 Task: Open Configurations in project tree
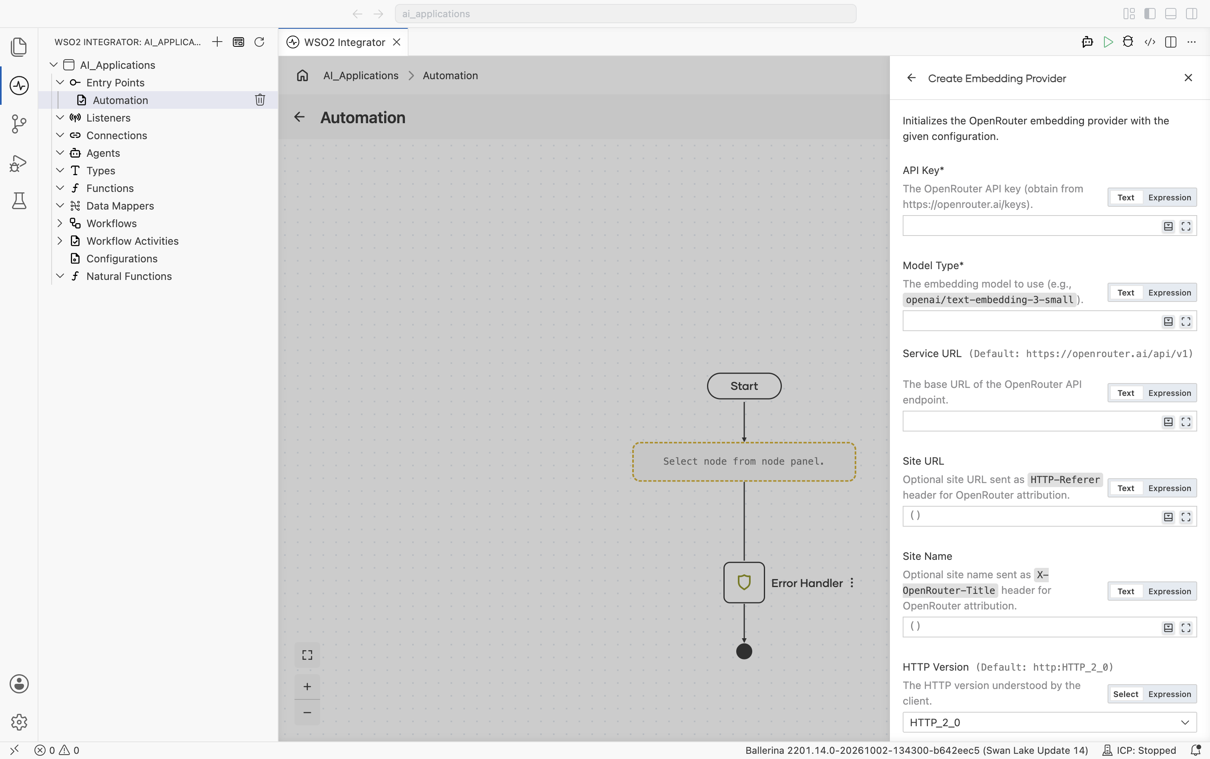[122, 258]
